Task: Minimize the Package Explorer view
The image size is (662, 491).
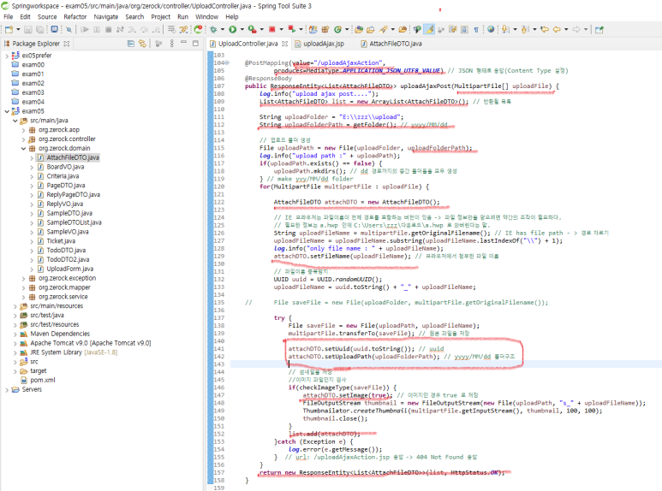Action: click(183, 43)
